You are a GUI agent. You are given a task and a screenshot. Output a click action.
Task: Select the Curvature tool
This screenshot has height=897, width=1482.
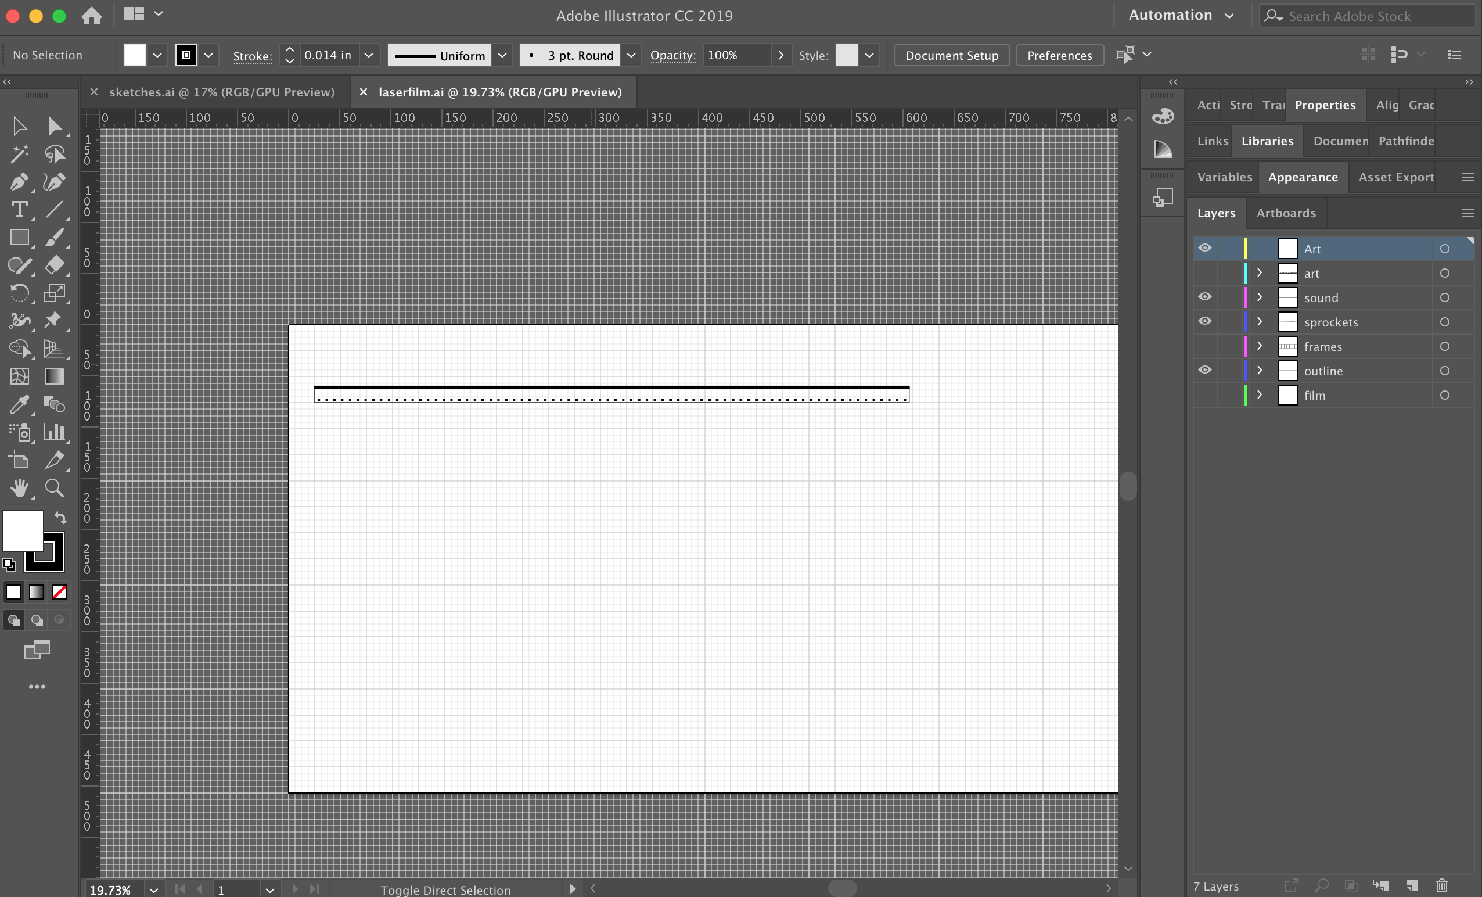pyautogui.click(x=55, y=182)
